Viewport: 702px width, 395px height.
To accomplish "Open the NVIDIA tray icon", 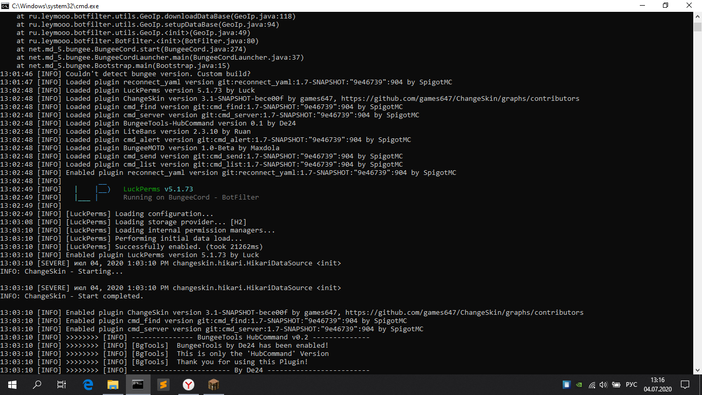I will click(580, 384).
